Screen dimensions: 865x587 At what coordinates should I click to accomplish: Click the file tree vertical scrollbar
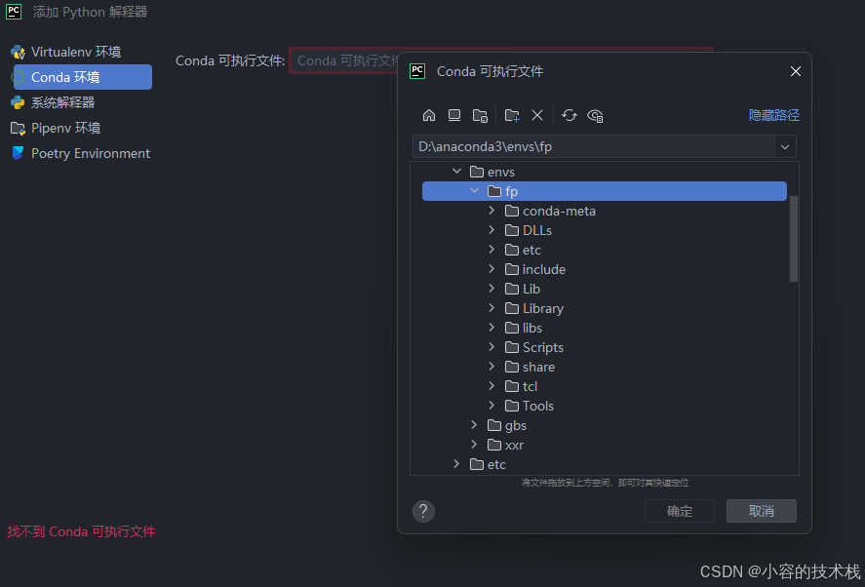(793, 239)
